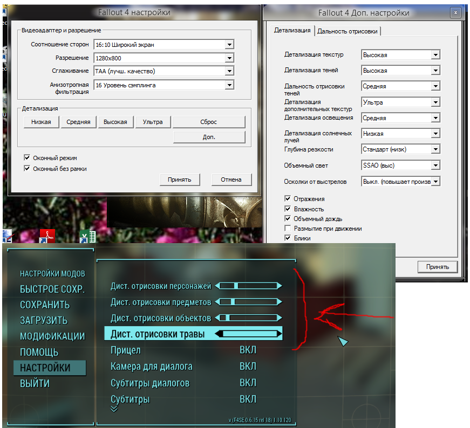Uncheck Оконный без рамки option
The image size is (470, 428).
(27, 169)
